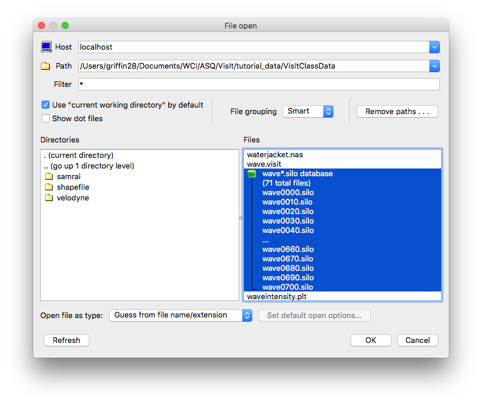
Task: Click into the Path text field
Action: click(254, 66)
